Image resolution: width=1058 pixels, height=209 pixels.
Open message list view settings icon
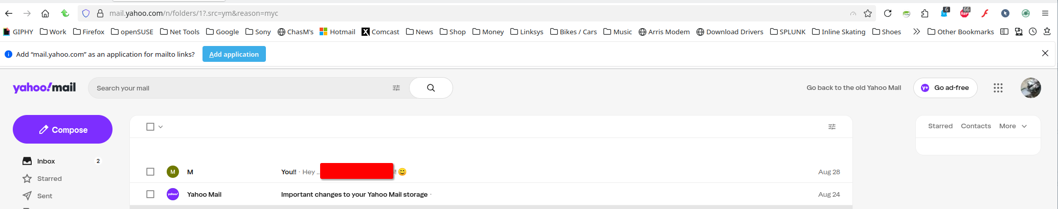pyautogui.click(x=832, y=127)
